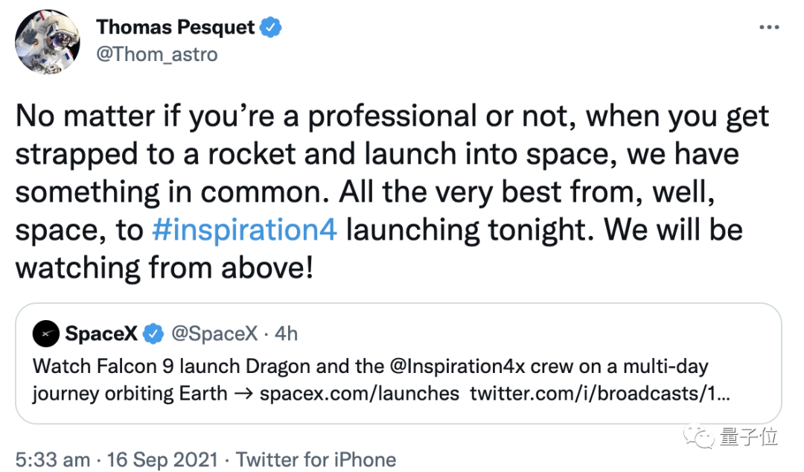804x472 pixels.
Task: Follow the #inspiration4 hashtag
Action: (245, 230)
